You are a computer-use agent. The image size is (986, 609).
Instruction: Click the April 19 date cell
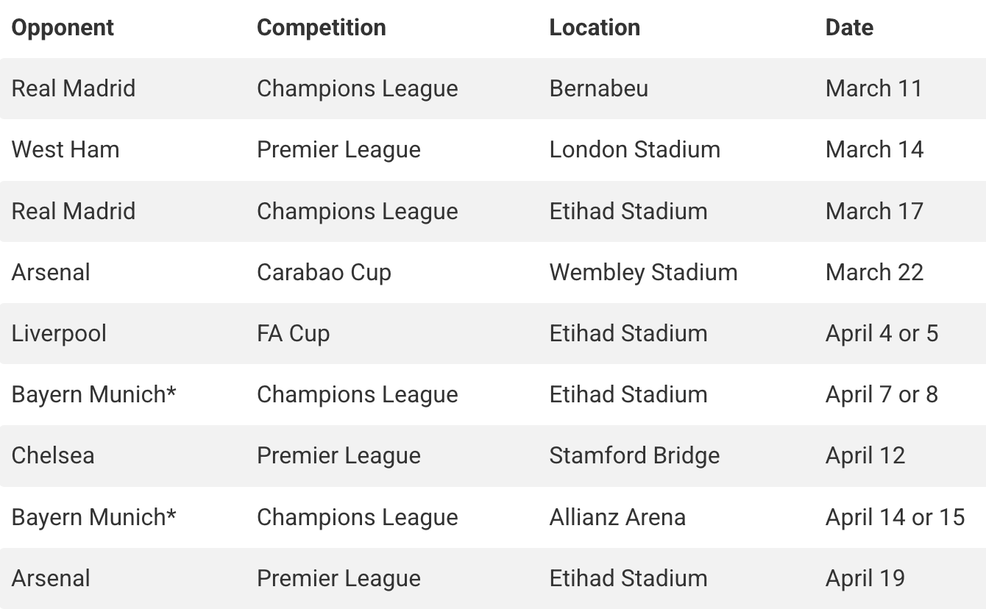tap(865, 579)
